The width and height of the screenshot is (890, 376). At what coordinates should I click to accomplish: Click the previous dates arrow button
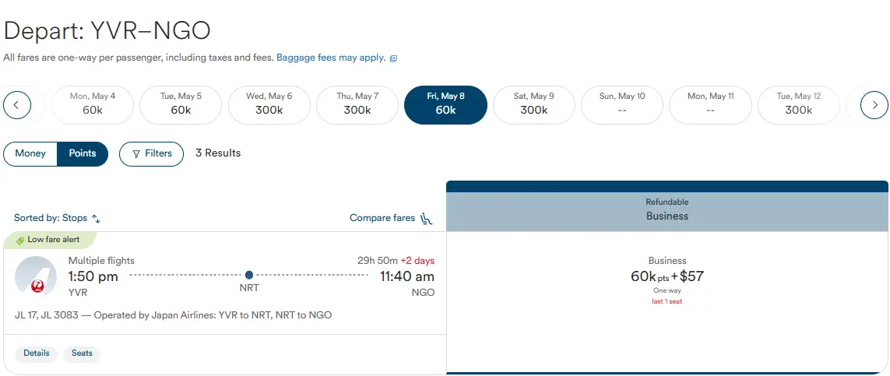[x=17, y=104]
